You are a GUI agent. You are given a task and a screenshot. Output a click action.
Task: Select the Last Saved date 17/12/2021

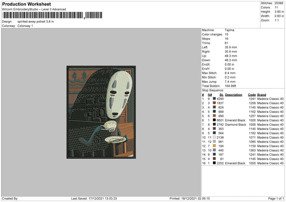point(95,199)
